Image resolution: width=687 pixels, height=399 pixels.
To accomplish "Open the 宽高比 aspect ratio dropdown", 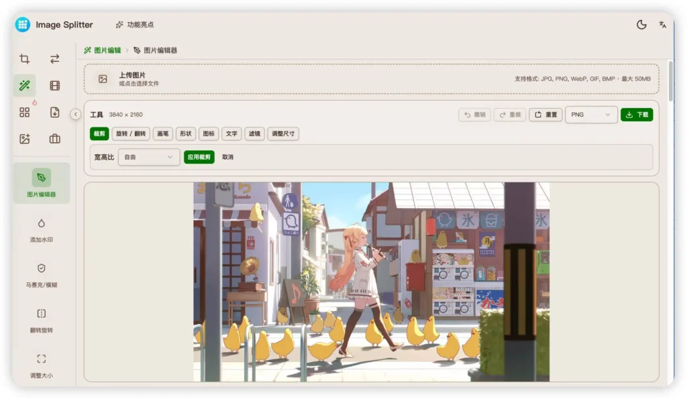I will tap(148, 157).
